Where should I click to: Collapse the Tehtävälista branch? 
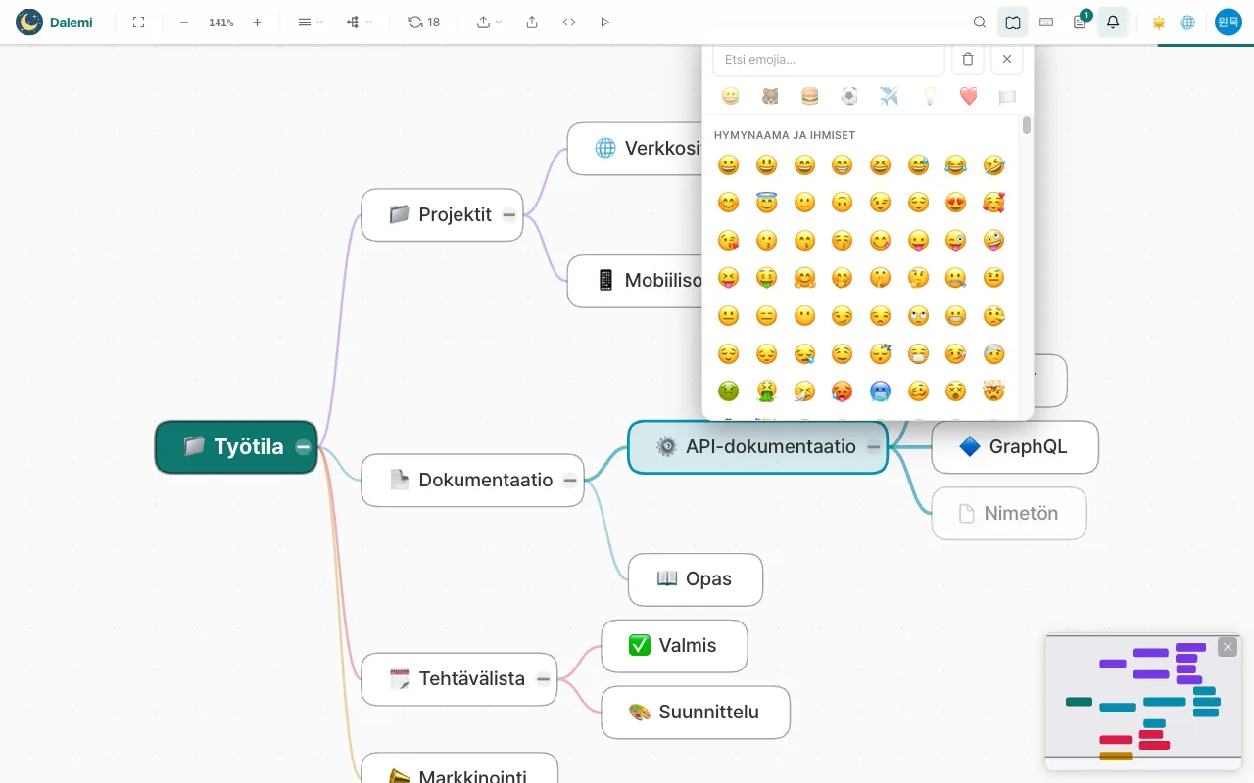(543, 679)
